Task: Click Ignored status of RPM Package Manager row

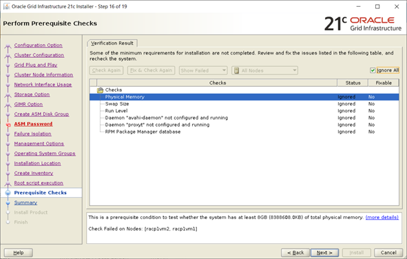Action: tap(346, 132)
